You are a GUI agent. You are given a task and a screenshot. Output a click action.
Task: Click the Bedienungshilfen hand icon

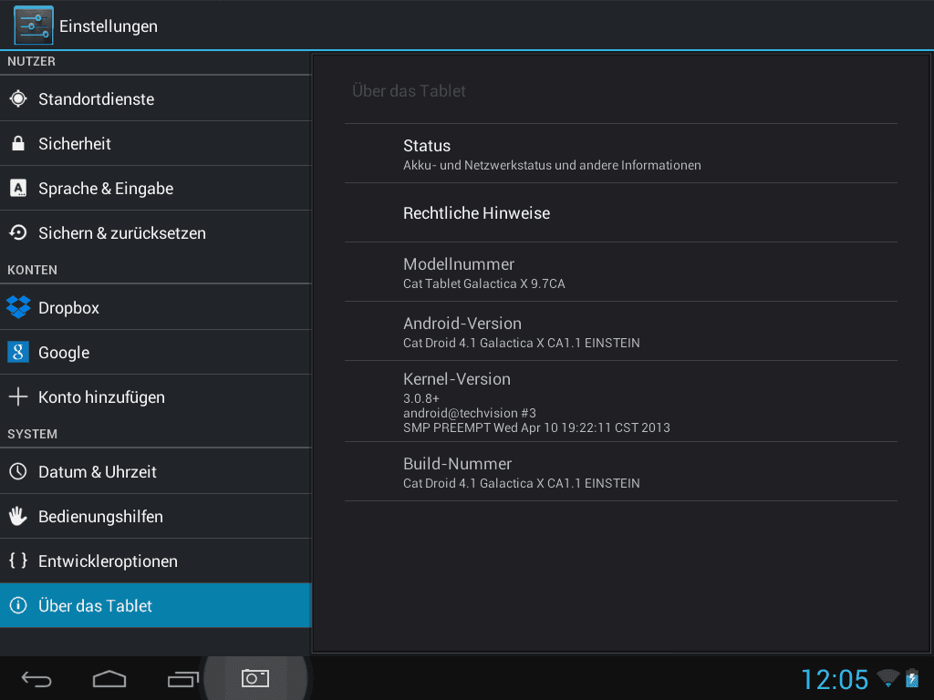(x=18, y=516)
